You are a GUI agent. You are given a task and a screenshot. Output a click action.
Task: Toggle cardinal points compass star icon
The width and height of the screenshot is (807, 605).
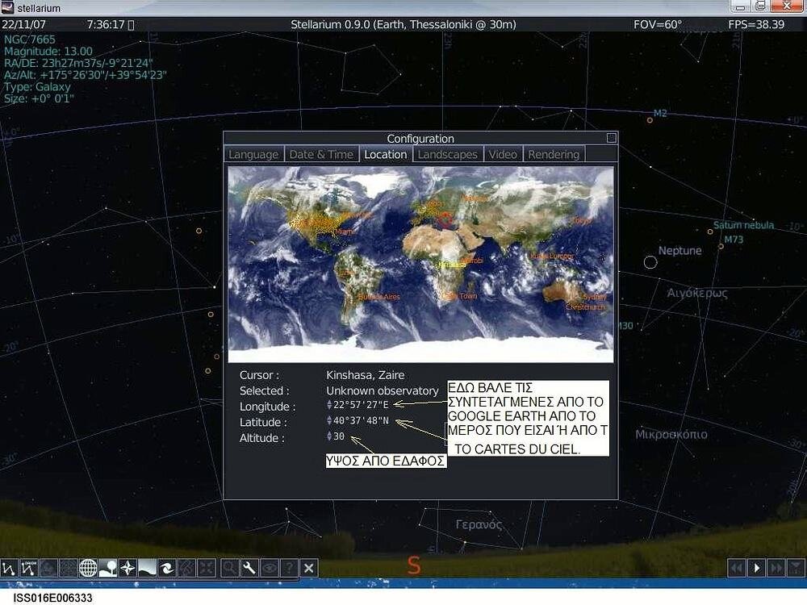tap(128, 568)
